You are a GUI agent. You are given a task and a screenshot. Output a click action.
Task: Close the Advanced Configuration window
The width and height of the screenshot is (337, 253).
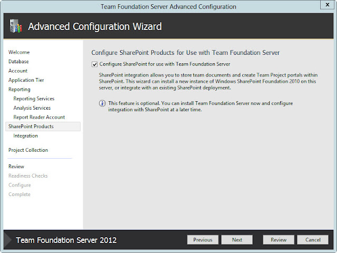tap(328, 5)
